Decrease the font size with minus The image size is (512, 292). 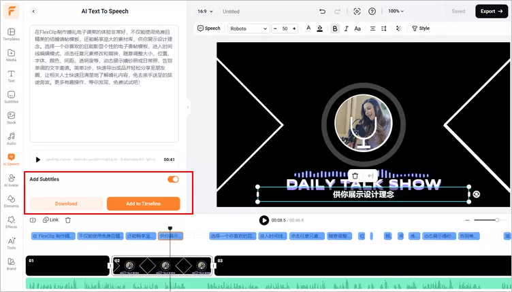point(275,29)
